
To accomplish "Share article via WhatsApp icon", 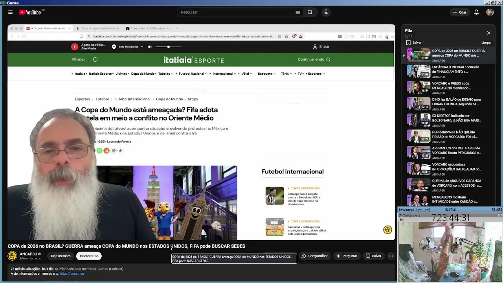I will click(99, 151).
